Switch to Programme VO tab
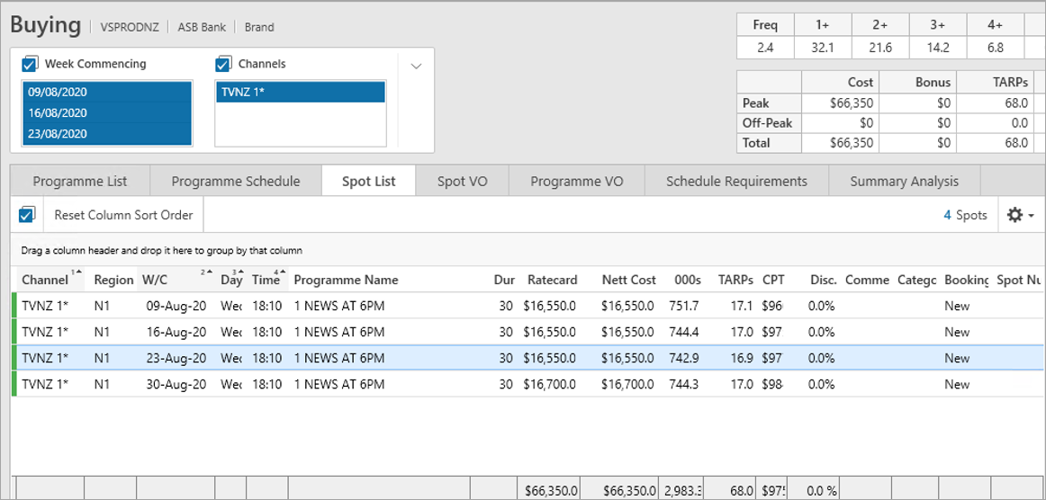Screen dimensions: 1046x500 click(x=577, y=182)
